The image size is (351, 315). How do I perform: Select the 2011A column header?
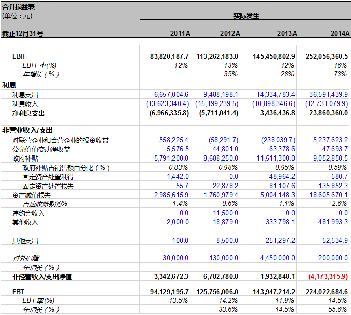point(180,33)
